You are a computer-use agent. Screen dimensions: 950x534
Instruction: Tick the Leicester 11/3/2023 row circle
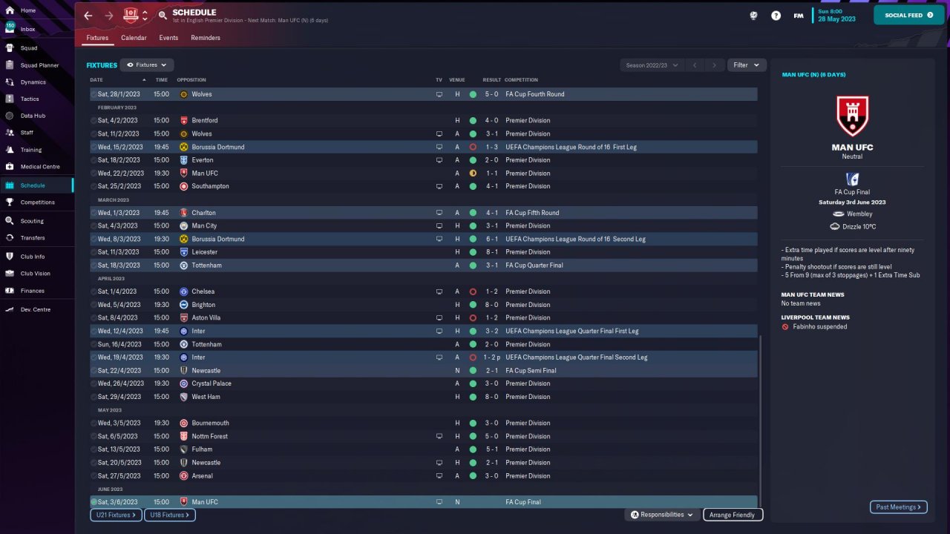click(94, 252)
